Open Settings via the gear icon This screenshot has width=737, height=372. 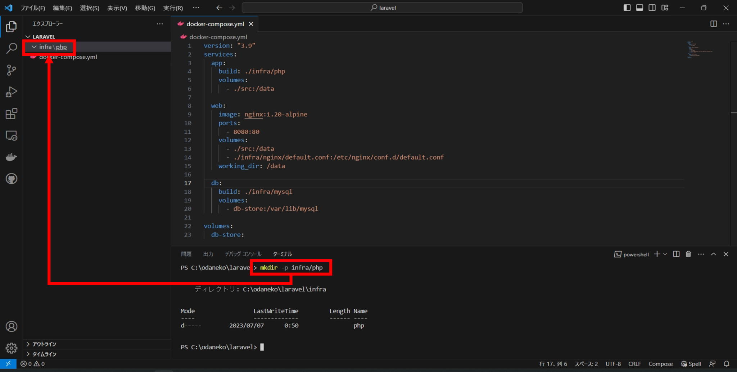[12, 348]
